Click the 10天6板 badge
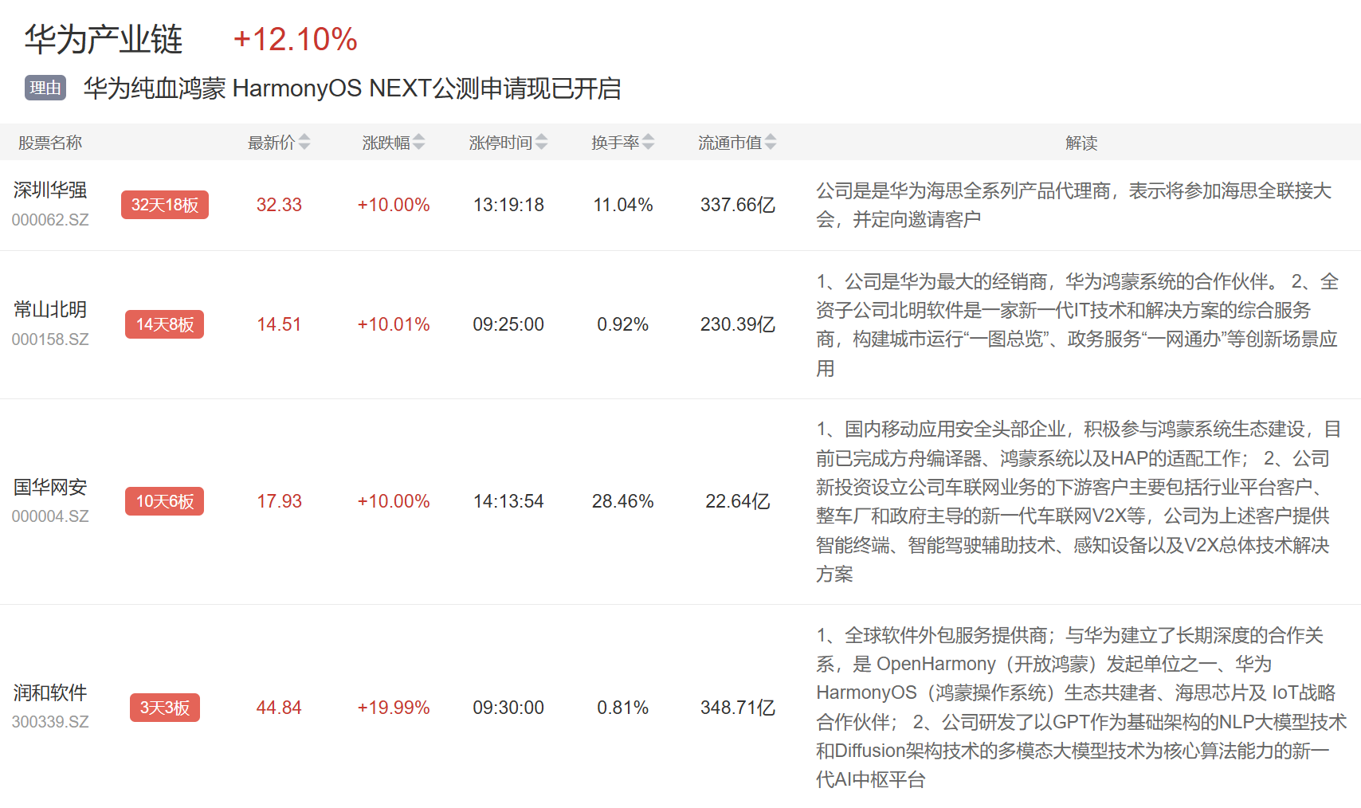Viewport: 1361px width, 808px height. pyautogui.click(x=165, y=501)
